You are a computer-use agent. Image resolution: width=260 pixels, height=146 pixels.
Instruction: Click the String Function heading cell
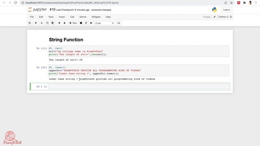pyautogui.click(x=66, y=40)
